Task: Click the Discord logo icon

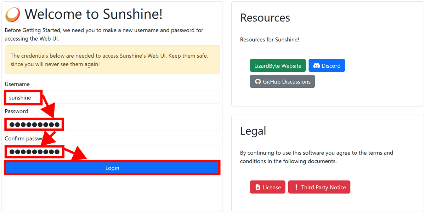Action: tap(317, 66)
